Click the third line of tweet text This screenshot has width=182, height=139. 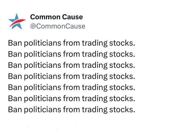coord(71,65)
